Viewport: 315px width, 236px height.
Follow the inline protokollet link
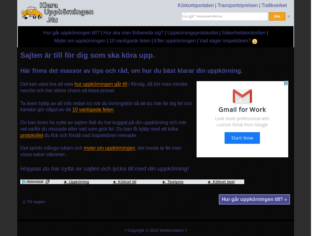pos(32,136)
